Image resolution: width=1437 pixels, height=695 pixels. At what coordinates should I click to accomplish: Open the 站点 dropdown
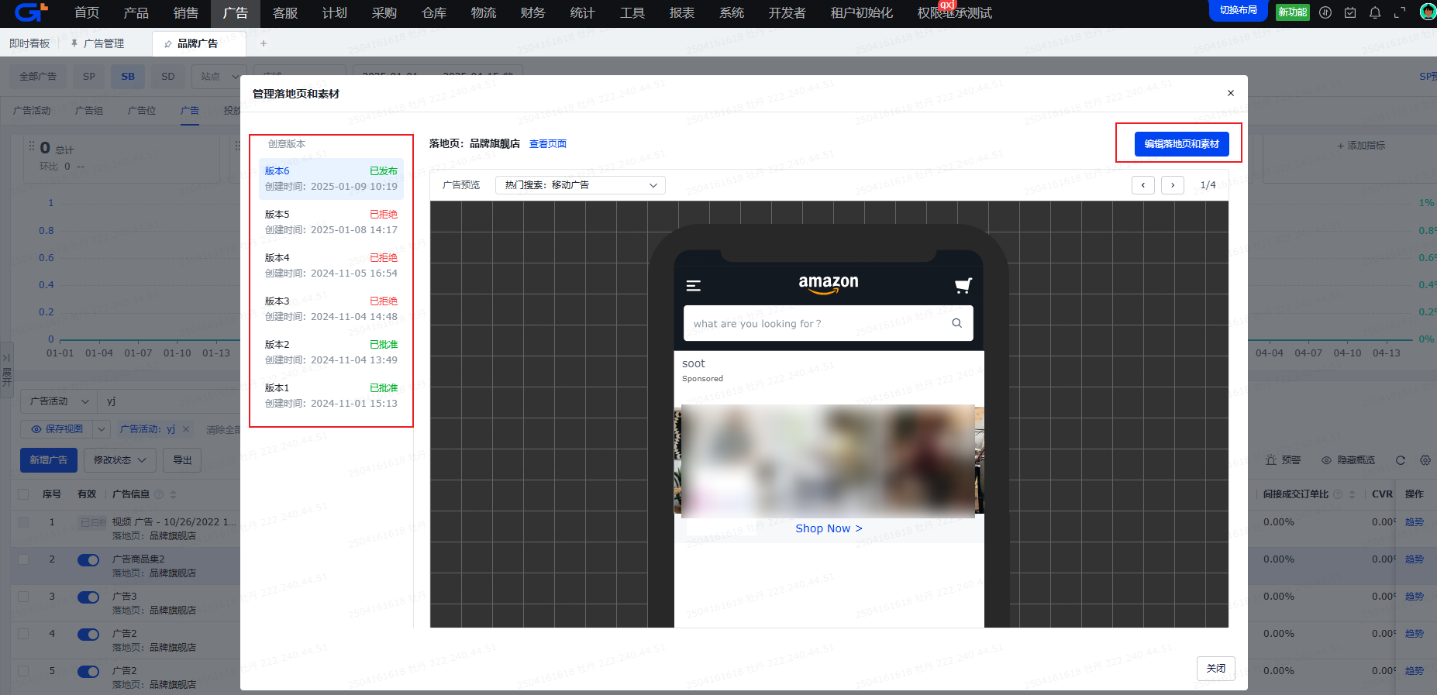tap(218, 77)
